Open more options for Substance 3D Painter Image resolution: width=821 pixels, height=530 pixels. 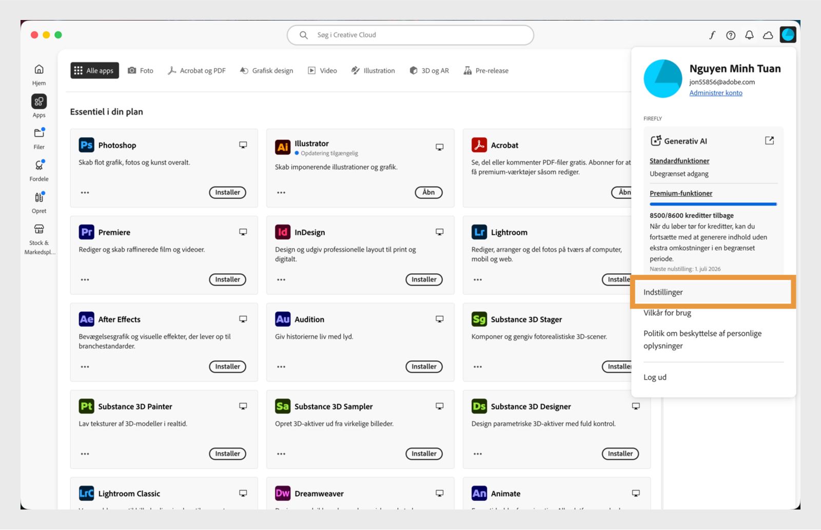click(x=85, y=454)
